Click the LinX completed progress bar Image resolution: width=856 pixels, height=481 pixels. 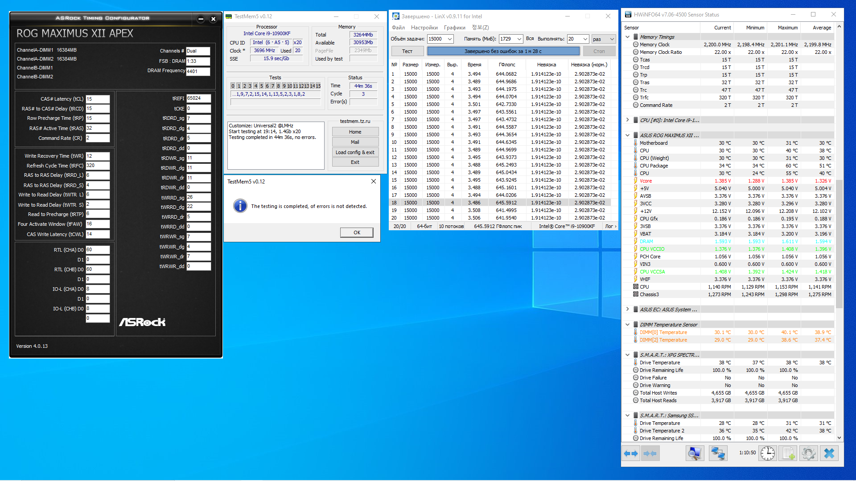503,51
